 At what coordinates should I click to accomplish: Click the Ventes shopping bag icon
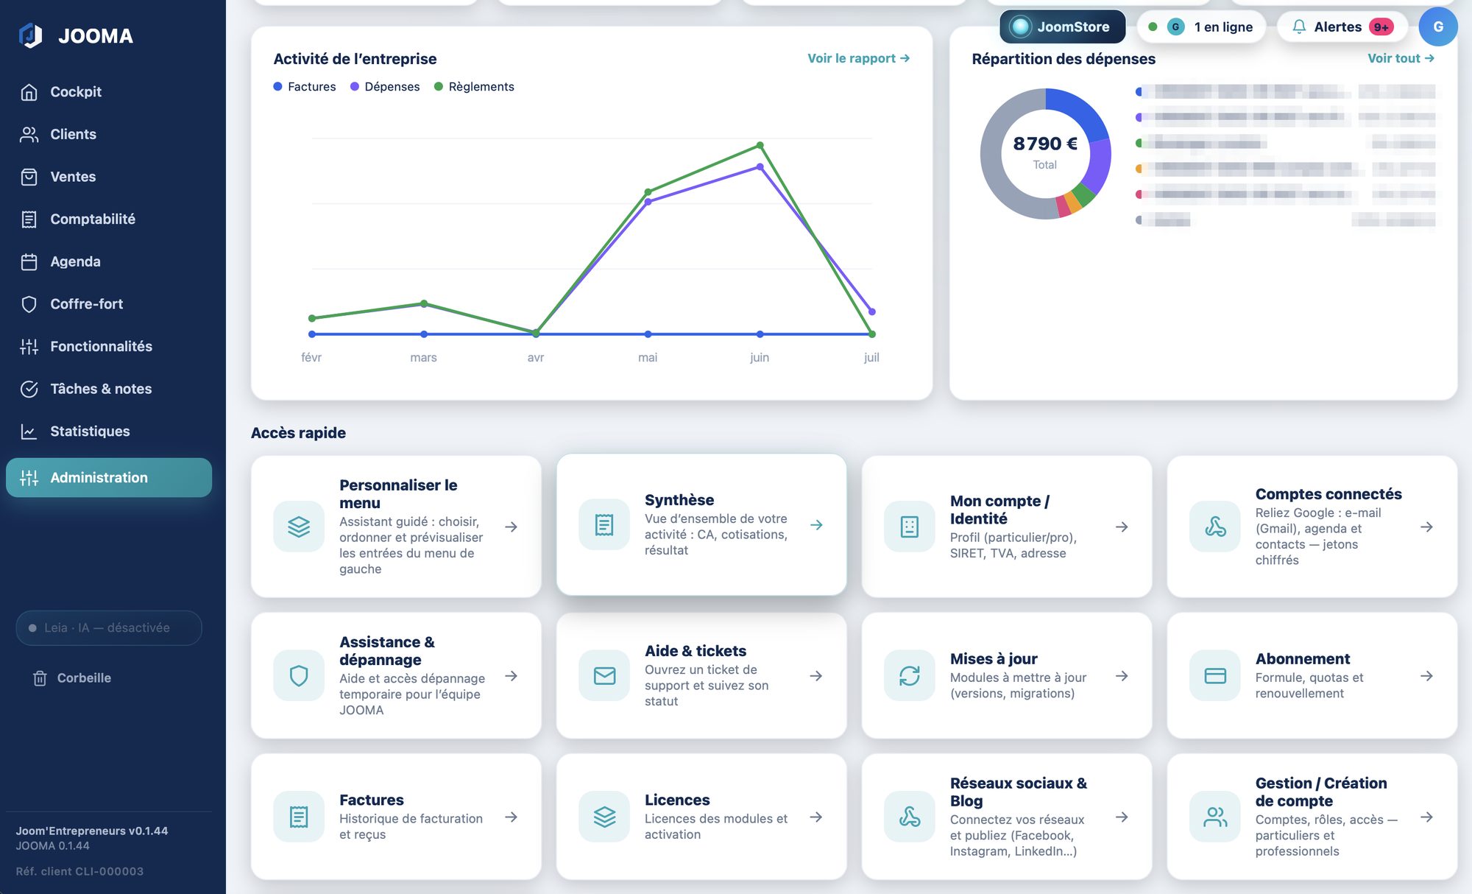pos(29,177)
